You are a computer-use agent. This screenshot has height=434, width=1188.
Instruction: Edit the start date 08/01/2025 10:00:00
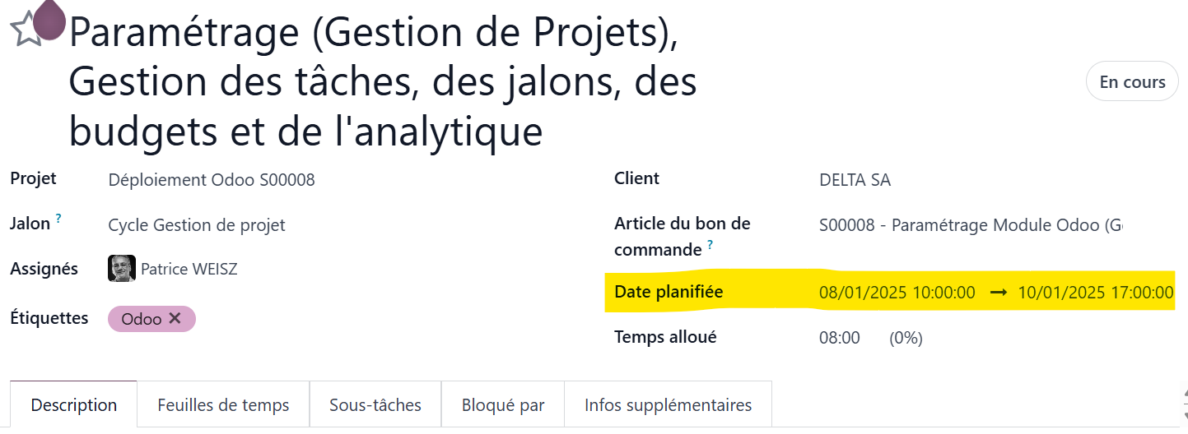click(x=897, y=292)
